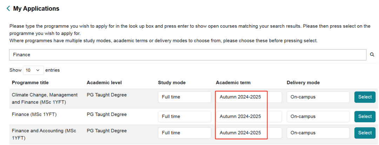Open Delivery mode dropdown for Finance and Accounting

tap(318, 133)
